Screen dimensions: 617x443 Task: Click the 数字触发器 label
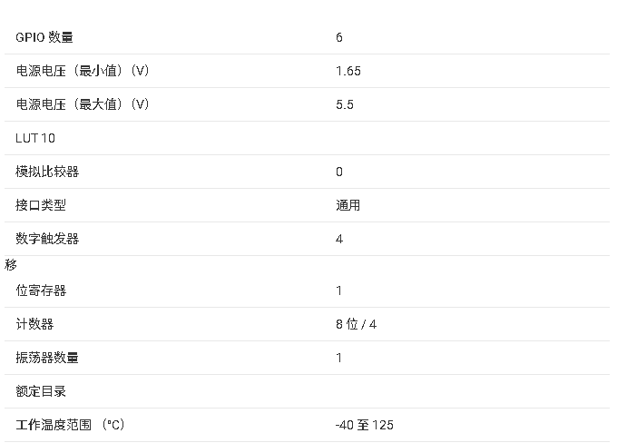47,239
